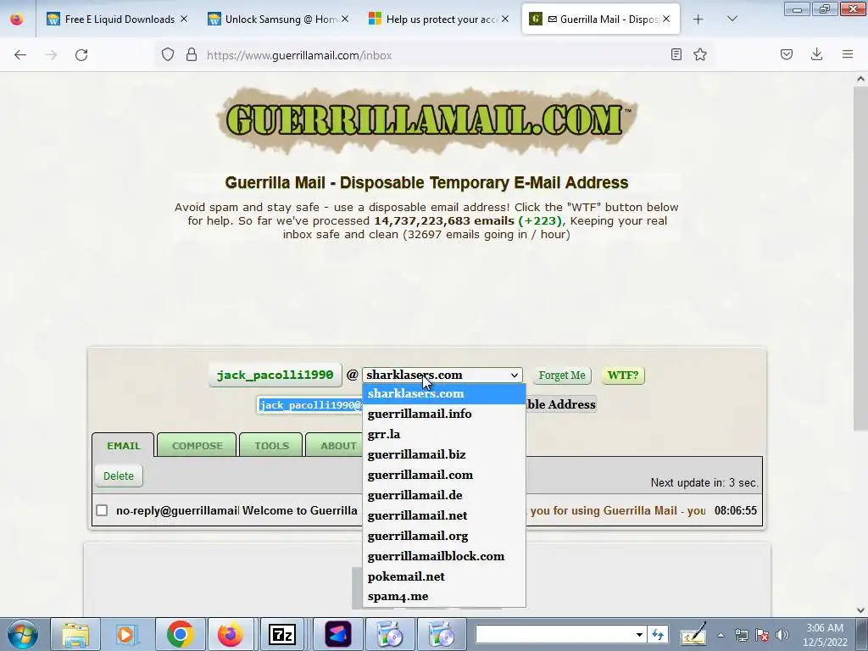
Task: Click the GuerrillaMail.com logo banner
Action: pyautogui.click(x=427, y=120)
